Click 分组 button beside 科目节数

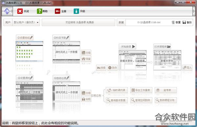point(86,53)
